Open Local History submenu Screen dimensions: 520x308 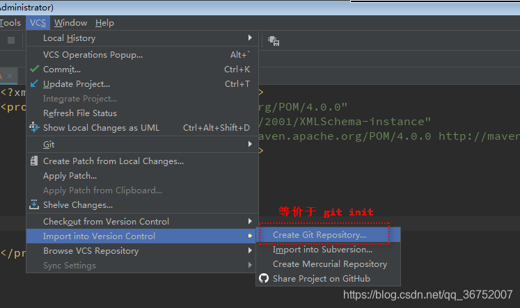[x=142, y=38]
